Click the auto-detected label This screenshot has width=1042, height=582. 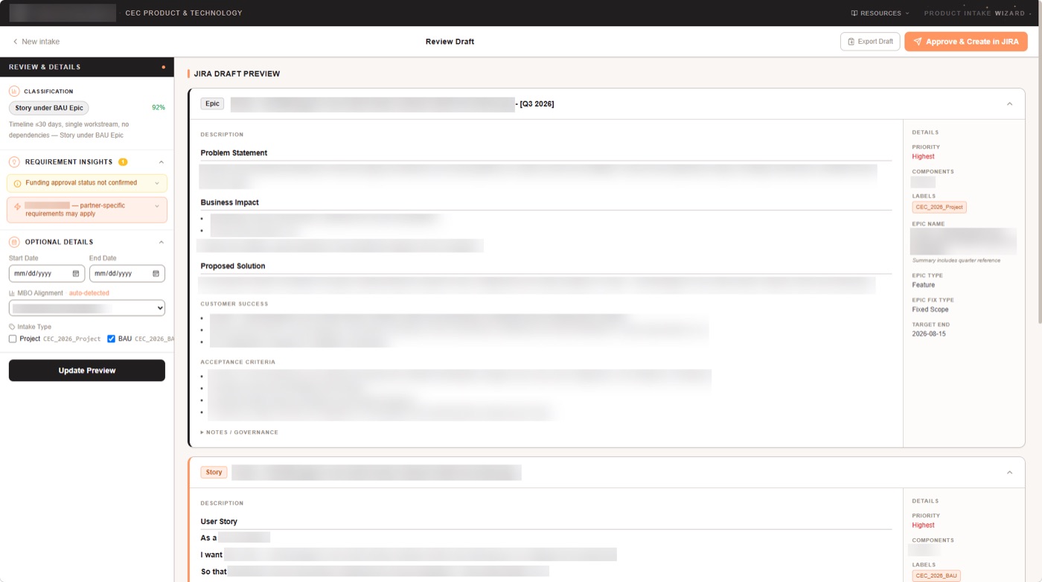click(x=89, y=293)
